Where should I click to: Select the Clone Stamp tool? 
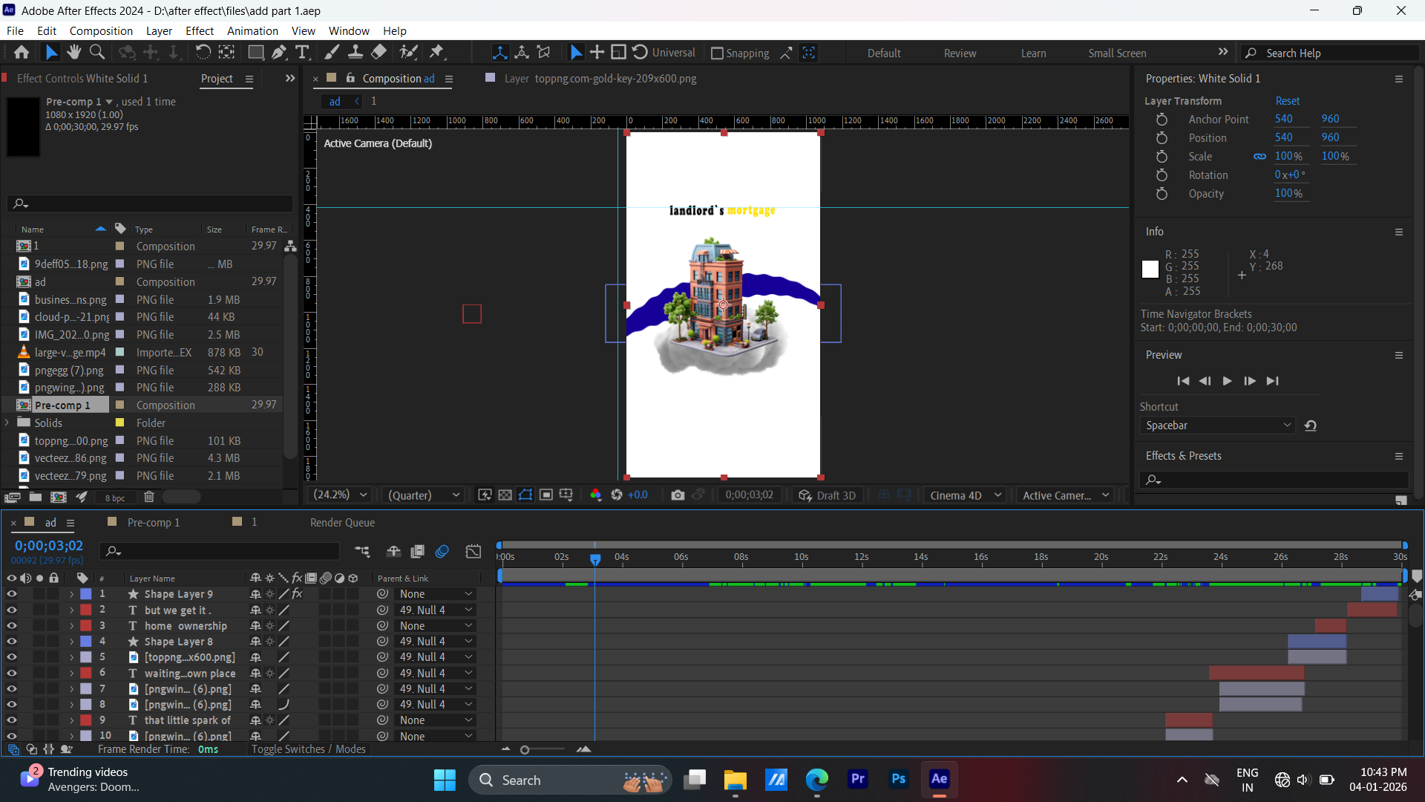click(356, 52)
